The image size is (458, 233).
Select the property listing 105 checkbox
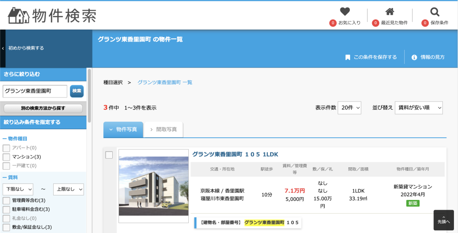109,155
